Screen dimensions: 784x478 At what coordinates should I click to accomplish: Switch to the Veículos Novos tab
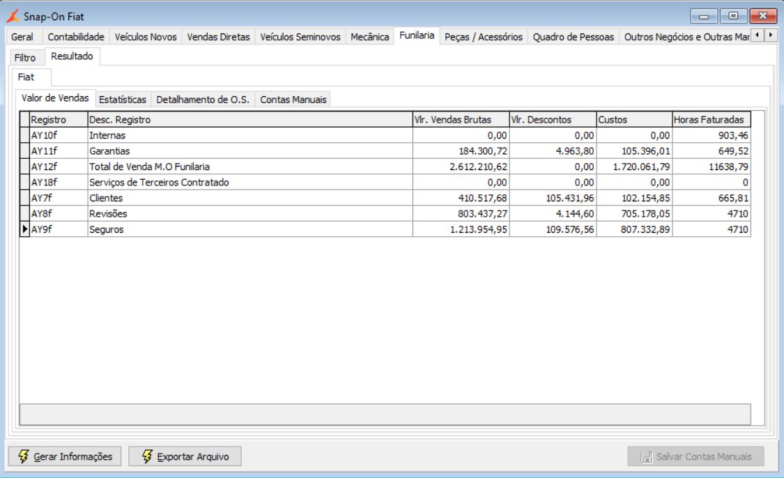click(x=146, y=37)
